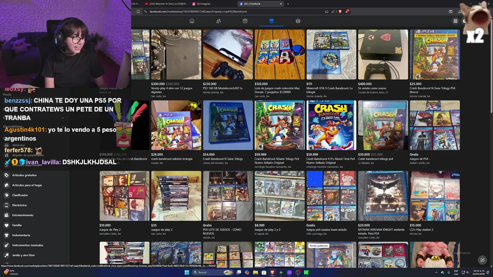Open crash bandicoot edición trilogía listing
Image resolution: width=493 pixels, height=277 pixels.
coord(176,125)
